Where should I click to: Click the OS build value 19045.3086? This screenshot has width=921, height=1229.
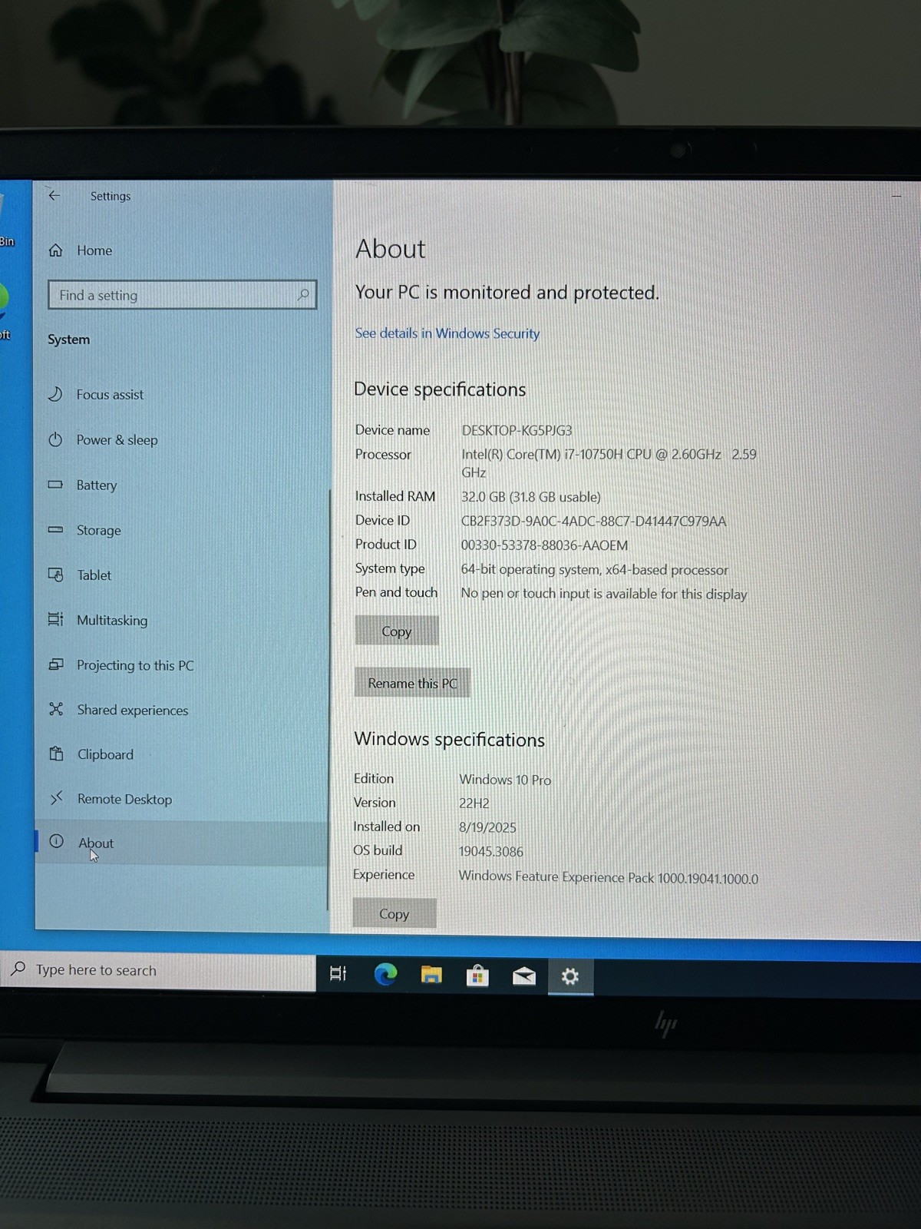click(491, 852)
